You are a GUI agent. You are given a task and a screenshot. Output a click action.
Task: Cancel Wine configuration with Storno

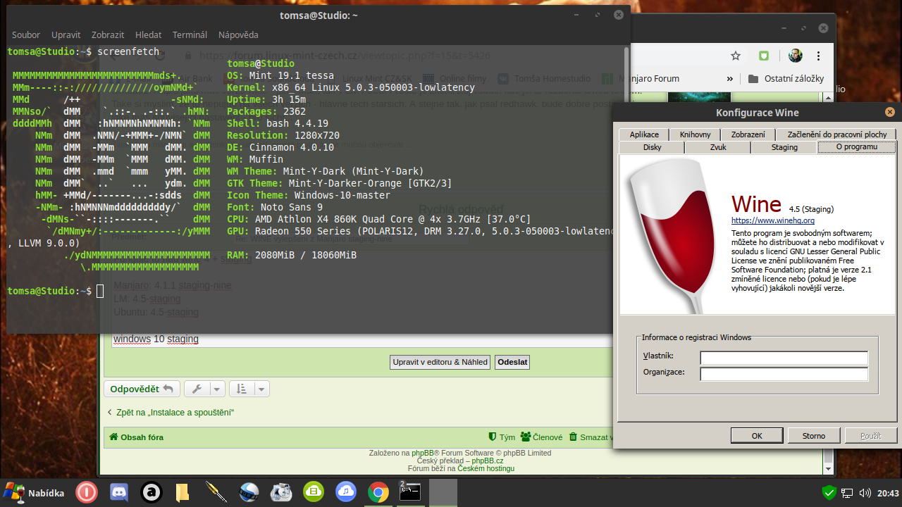pos(814,436)
